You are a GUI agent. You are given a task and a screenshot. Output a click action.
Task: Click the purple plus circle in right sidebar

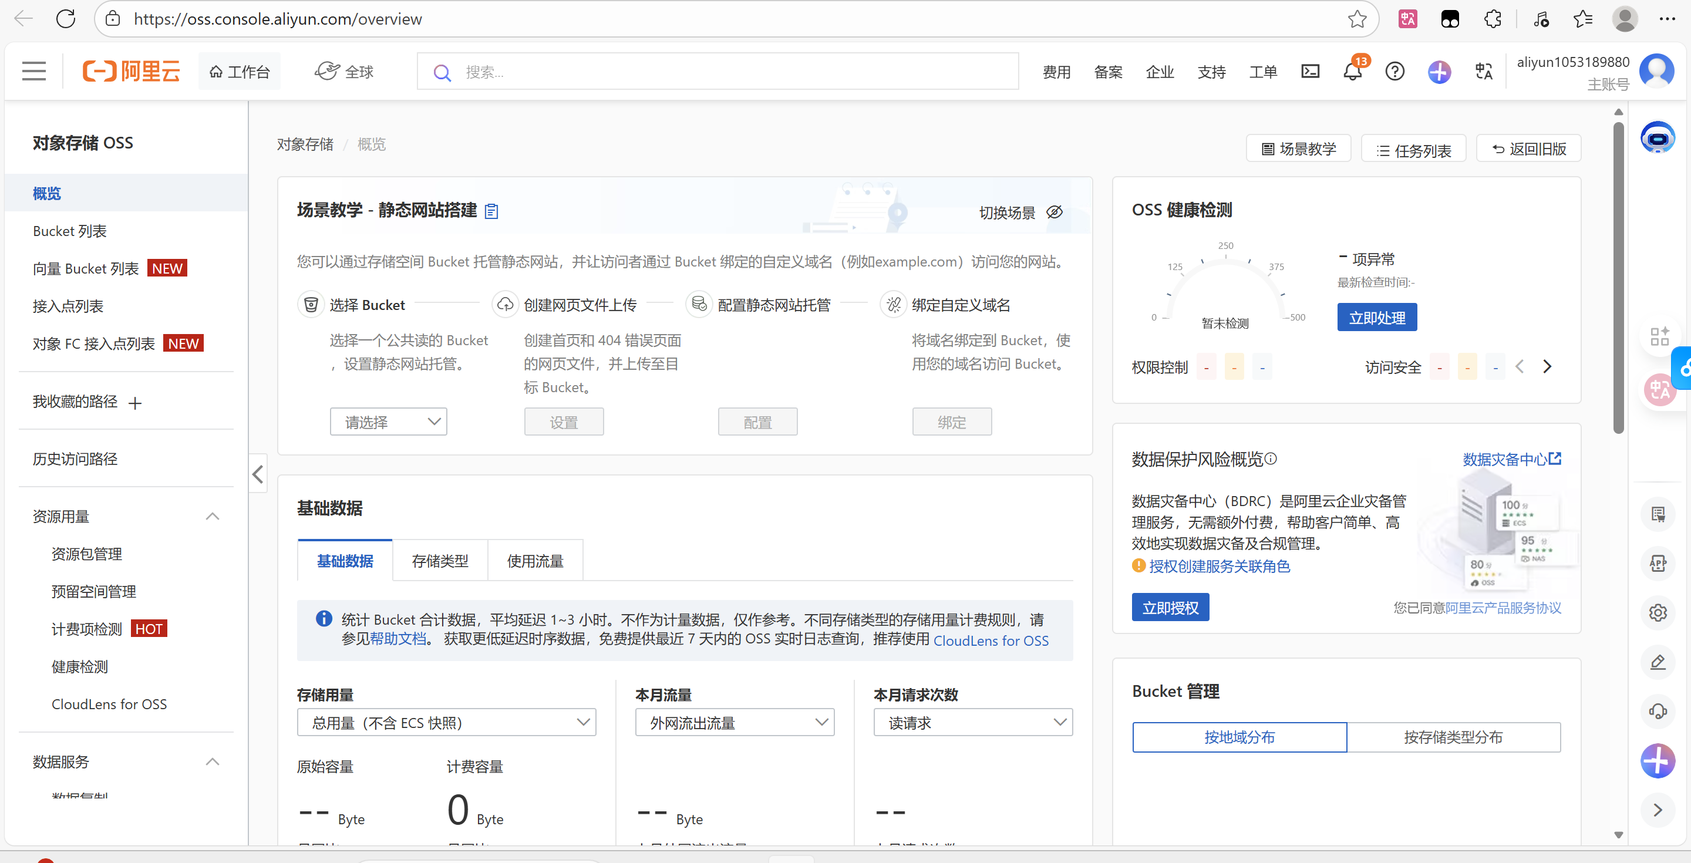pyautogui.click(x=1658, y=761)
